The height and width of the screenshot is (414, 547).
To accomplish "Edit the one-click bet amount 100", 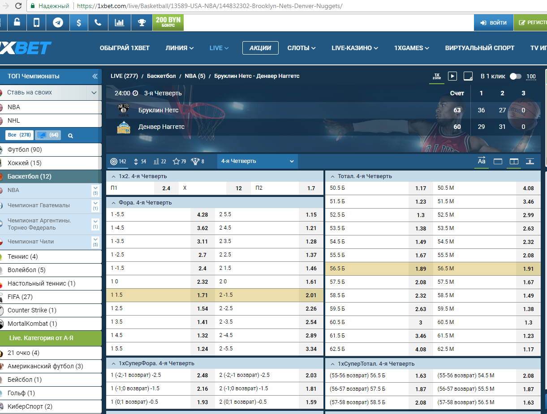I will click(531, 77).
